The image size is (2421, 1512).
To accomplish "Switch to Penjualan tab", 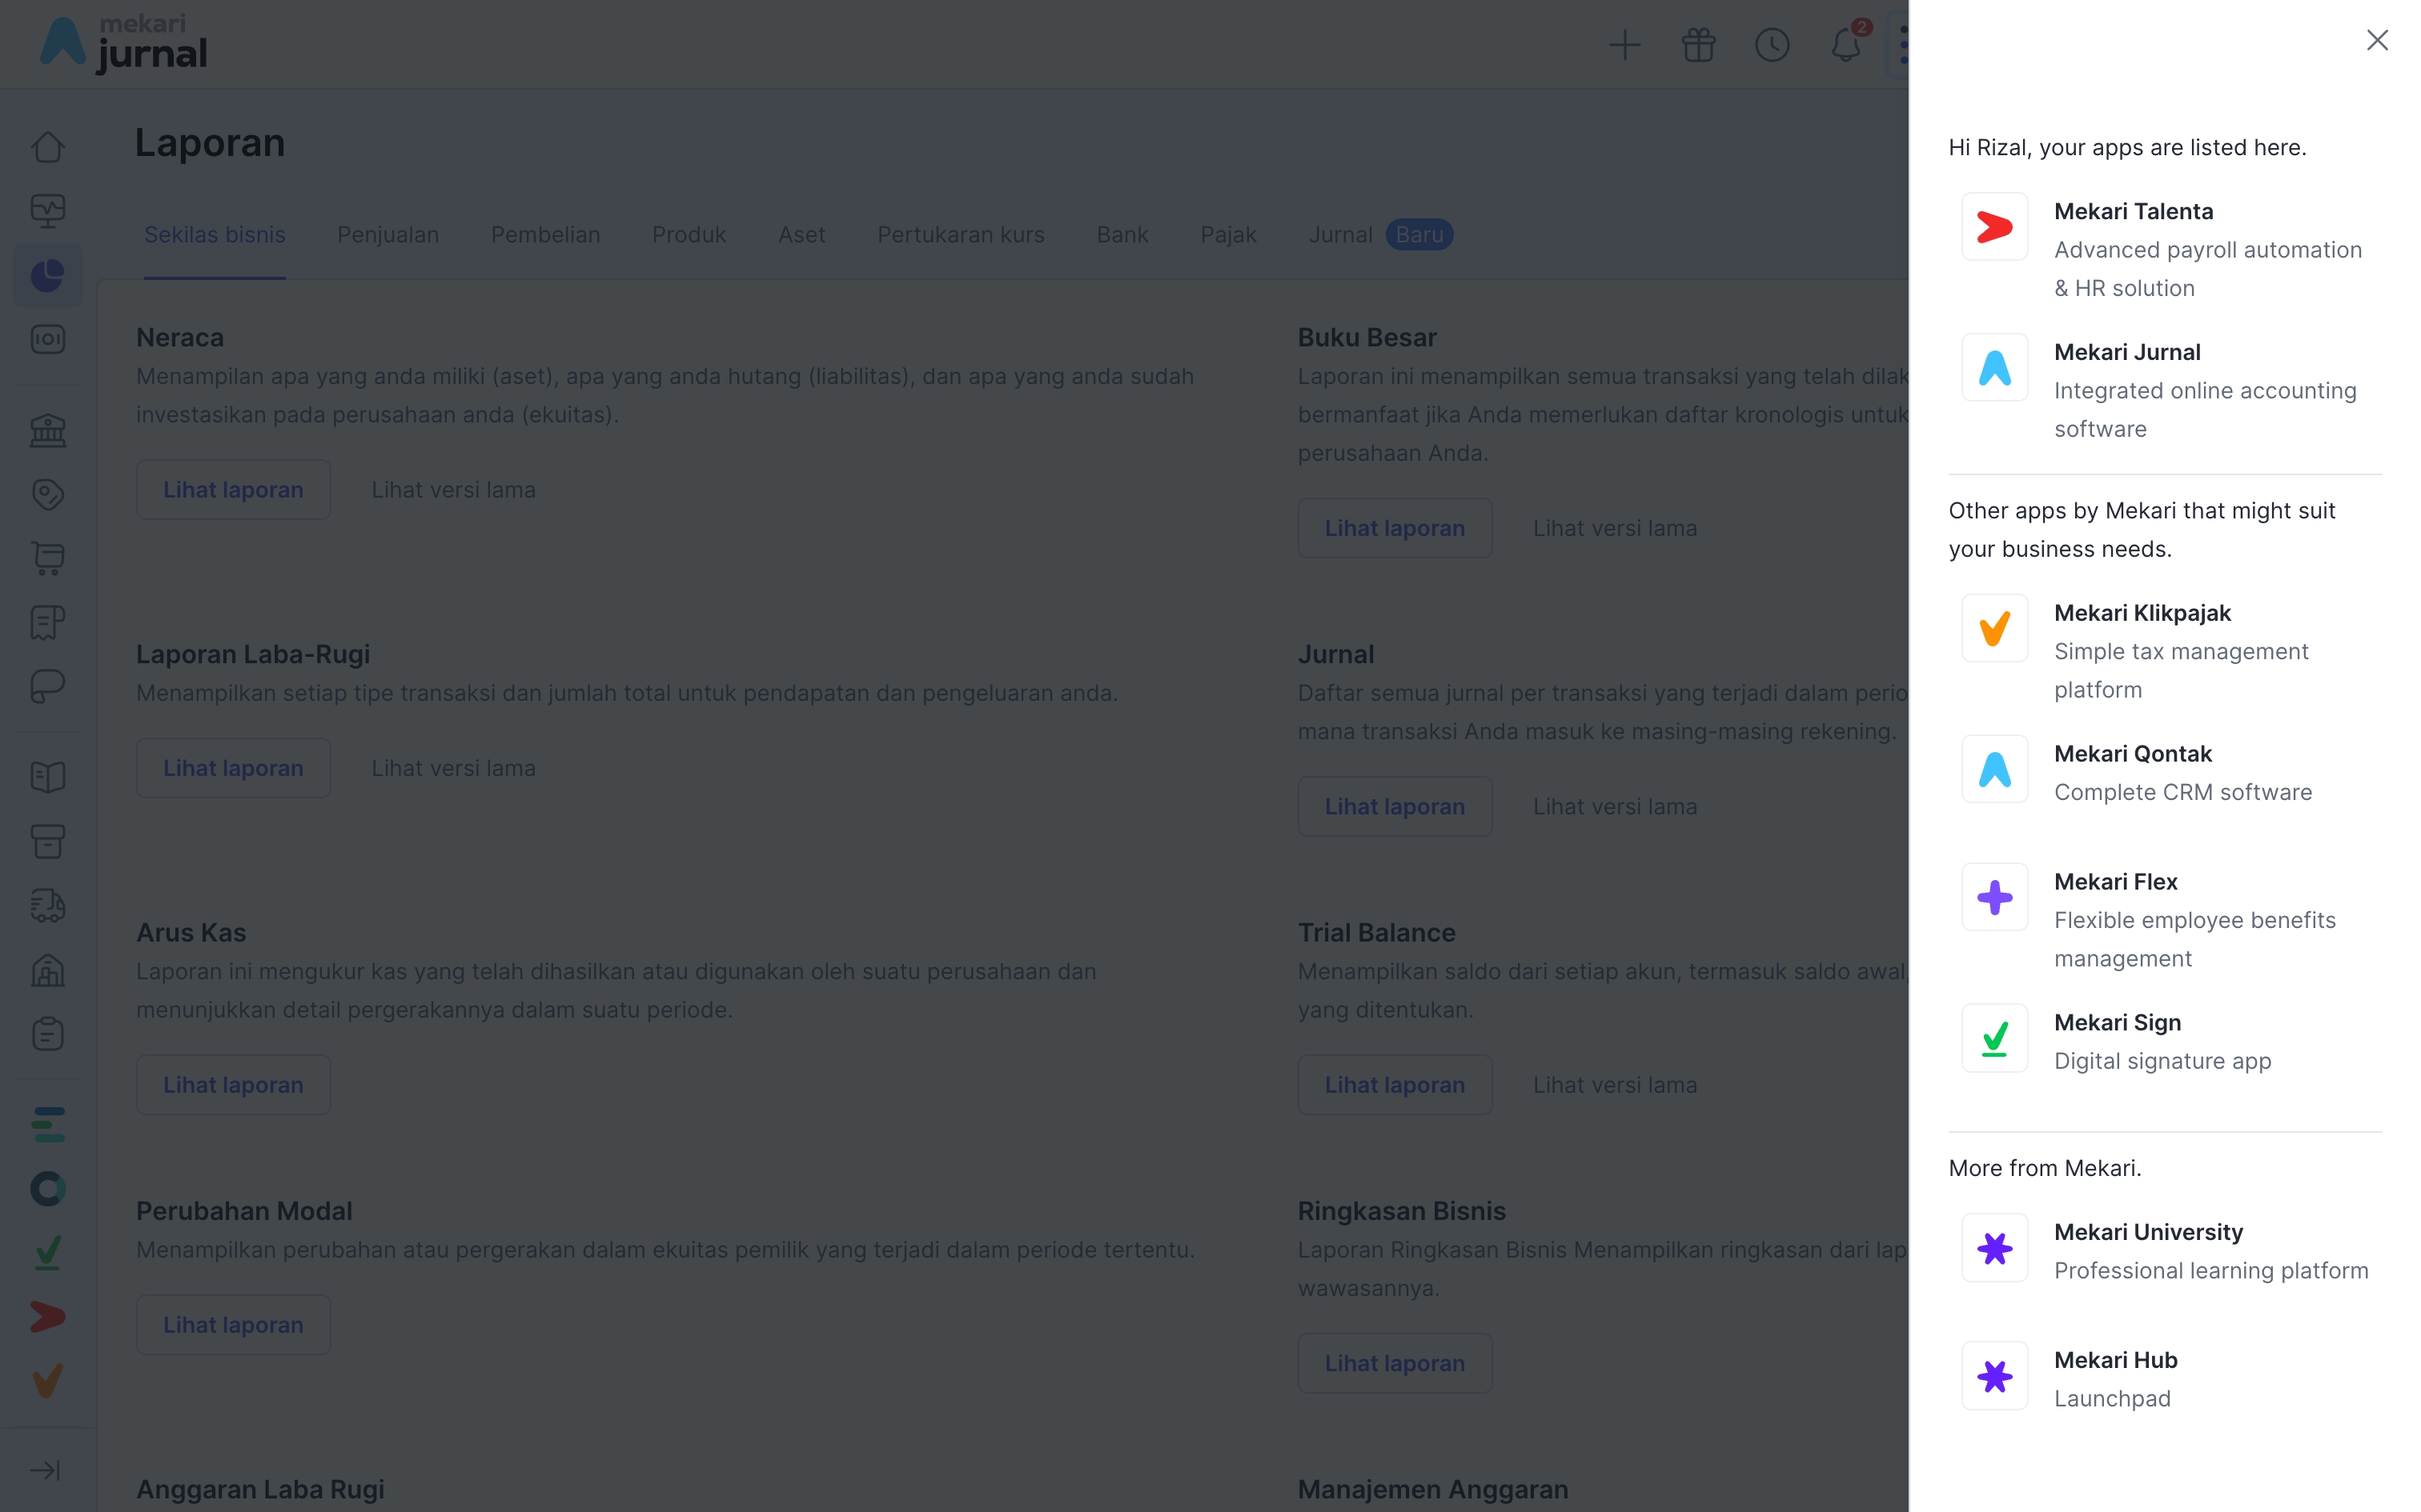I will tap(388, 235).
